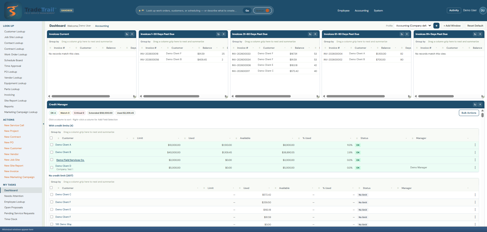Check the Demo Client C checkbox

click(52, 195)
